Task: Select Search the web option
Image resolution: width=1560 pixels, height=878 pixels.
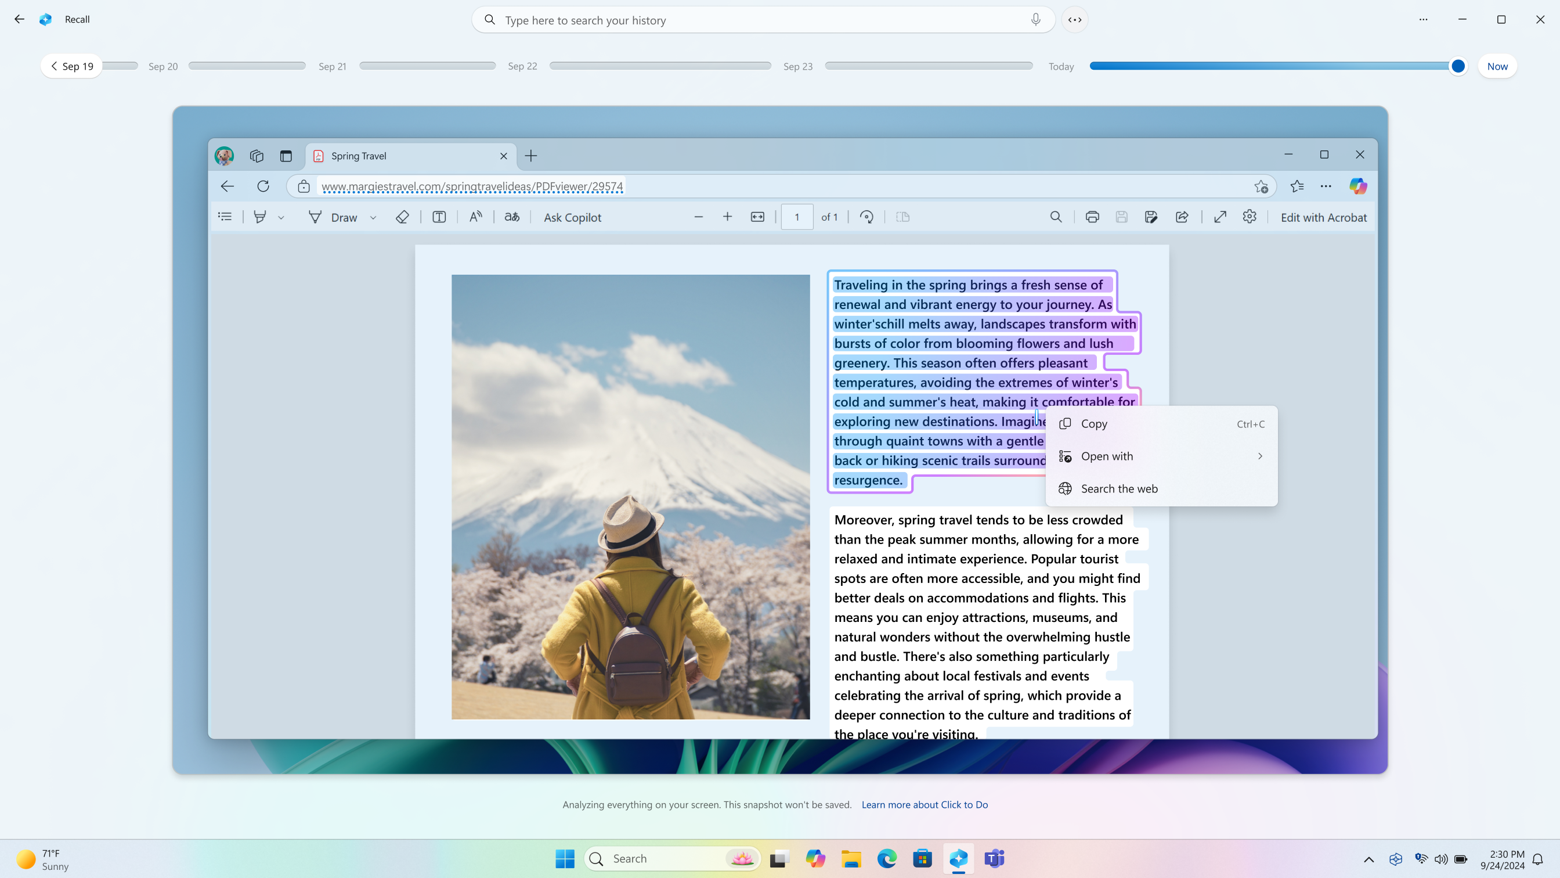Action: (x=1118, y=489)
